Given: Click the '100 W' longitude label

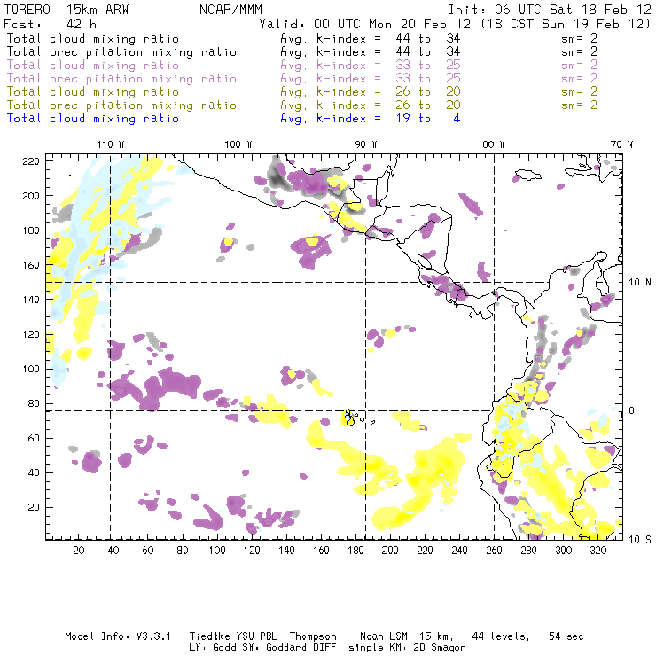Looking at the screenshot, I should [x=238, y=144].
